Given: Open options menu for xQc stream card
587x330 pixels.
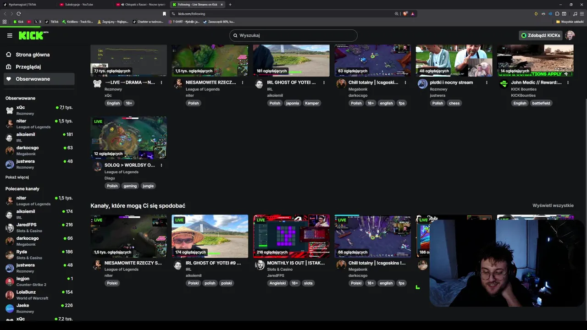Looking at the screenshot, I should pyautogui.click(x=161, y=82).
